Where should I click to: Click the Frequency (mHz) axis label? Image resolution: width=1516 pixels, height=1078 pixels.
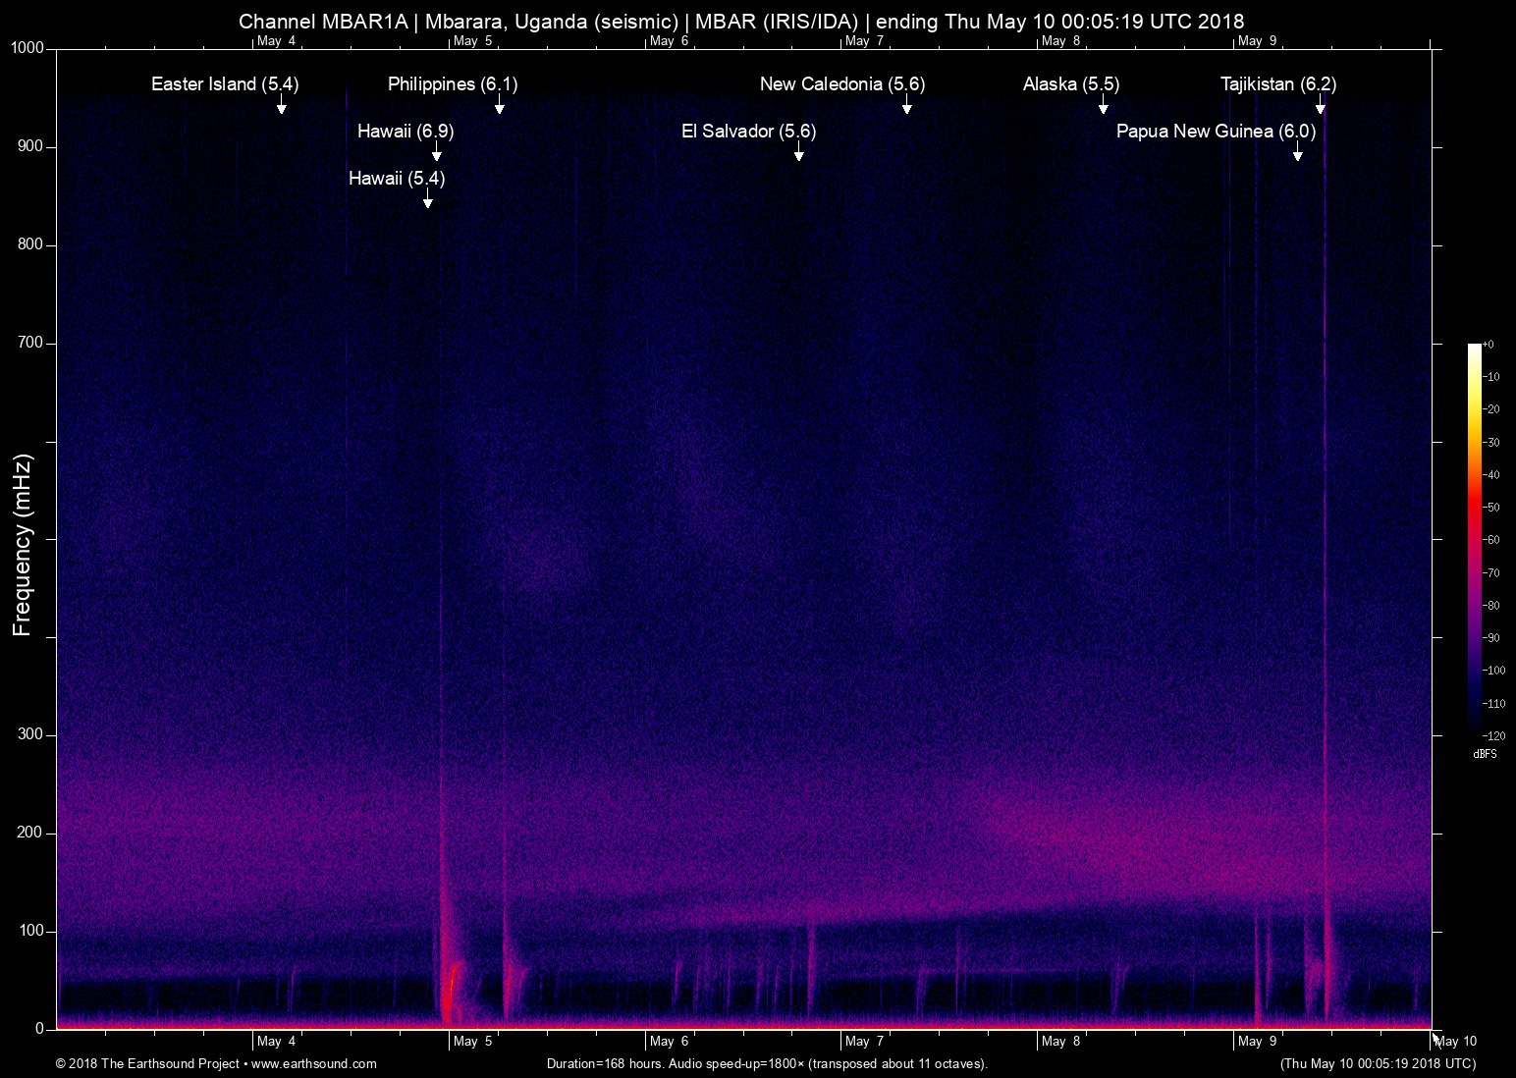tap(23, 545)
